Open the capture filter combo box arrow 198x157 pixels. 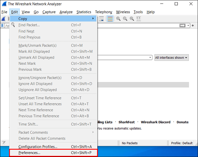tap(150, 58)
